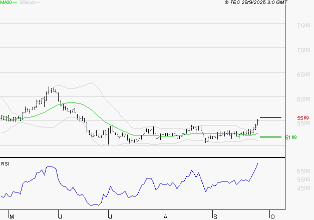Click the 7500 price axis label
The width and height of the screenshot is (314, 220).
click(302, 26)
